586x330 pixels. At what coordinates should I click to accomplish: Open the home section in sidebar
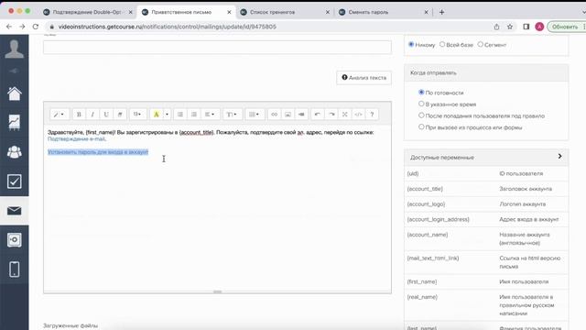click(15, 93)
